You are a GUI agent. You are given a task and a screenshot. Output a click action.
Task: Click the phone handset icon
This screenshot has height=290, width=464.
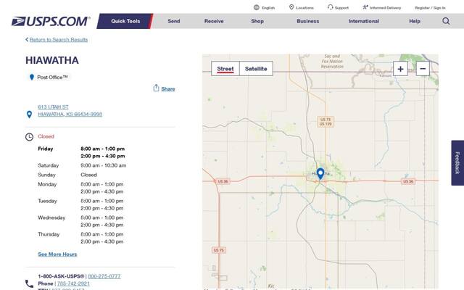pyautogui.click(x=29, y=283)
